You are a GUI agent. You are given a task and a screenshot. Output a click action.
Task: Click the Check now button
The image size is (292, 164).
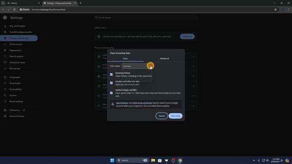[x=187, y=36]
